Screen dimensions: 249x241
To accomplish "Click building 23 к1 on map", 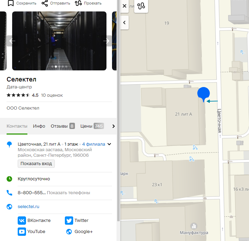I will (157, 184).
